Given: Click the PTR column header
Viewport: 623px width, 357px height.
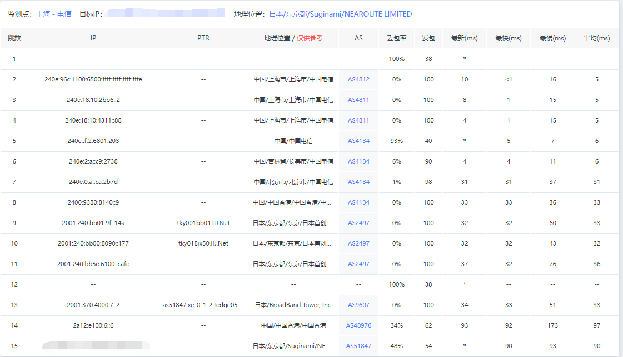Looking at the screenshot, I should (203, 38).
